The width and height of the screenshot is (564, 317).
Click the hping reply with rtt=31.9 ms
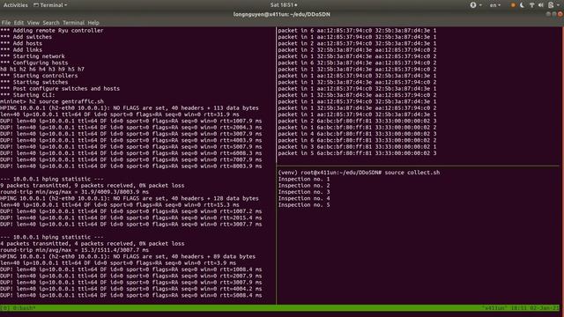click(x=120, y=114)
